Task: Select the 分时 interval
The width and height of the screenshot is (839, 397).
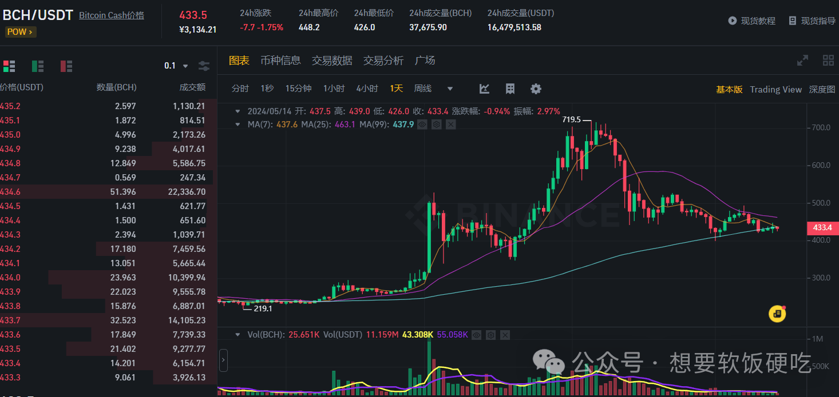Action: tap(240, 89)
